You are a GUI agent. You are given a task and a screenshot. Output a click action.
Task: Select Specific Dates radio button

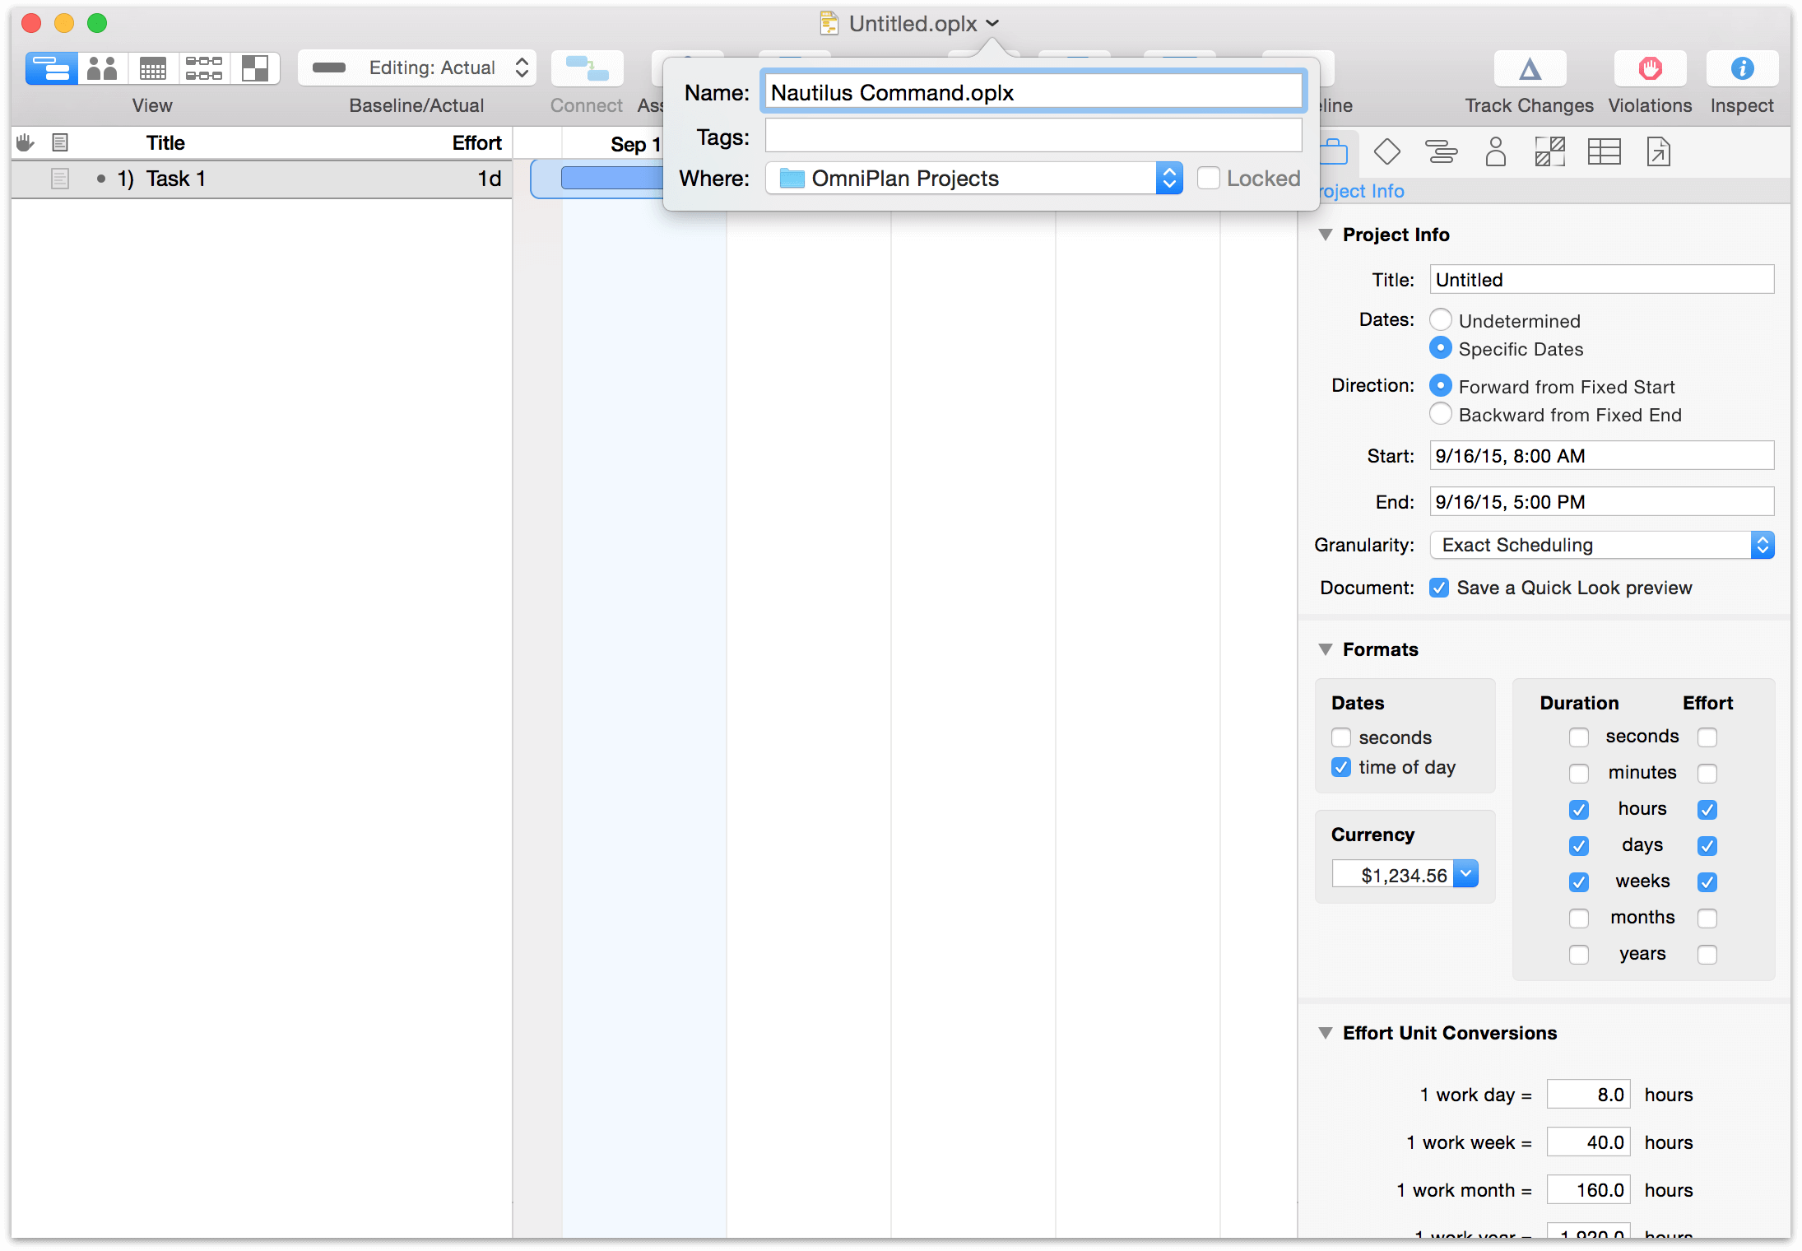pos(1443,350)
